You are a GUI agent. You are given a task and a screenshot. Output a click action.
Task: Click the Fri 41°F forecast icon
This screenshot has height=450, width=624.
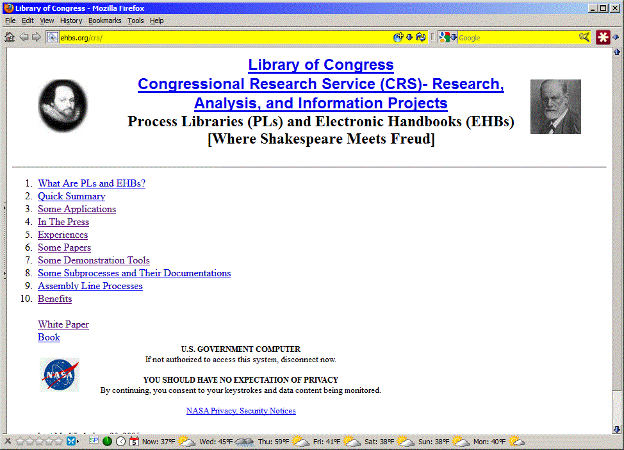click(x=352, y=441)
